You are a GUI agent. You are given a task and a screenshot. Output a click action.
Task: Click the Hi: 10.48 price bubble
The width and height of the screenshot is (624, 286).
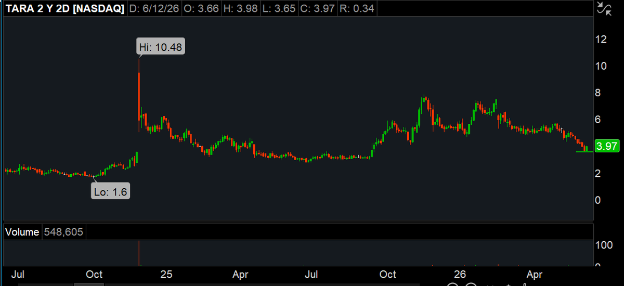click(x=161, y=47)
